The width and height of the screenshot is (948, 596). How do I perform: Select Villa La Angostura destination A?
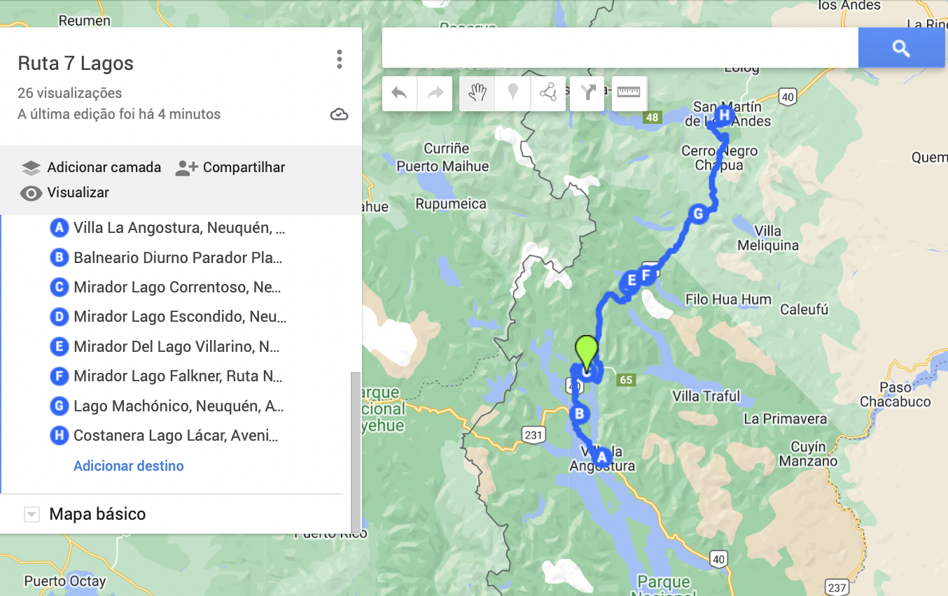coord(179,228)
